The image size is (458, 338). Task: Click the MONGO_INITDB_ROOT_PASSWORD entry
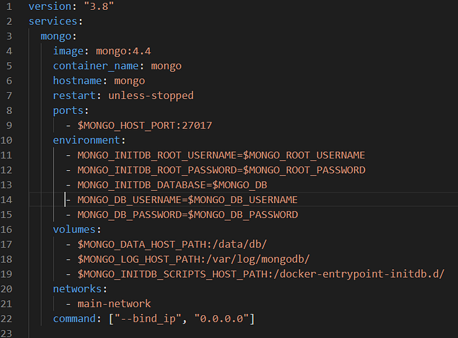(x=221, y=170)
